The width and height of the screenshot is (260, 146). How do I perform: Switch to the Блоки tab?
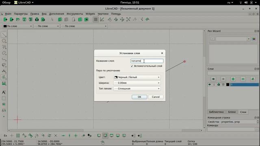(232, 112)
